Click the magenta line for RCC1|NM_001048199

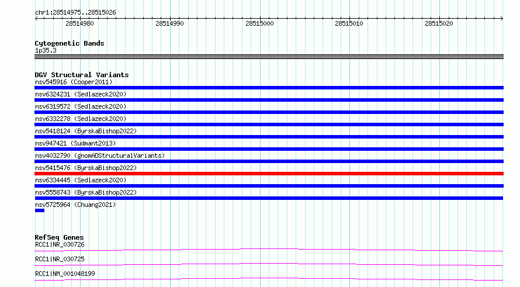click(x=269, y=279)
